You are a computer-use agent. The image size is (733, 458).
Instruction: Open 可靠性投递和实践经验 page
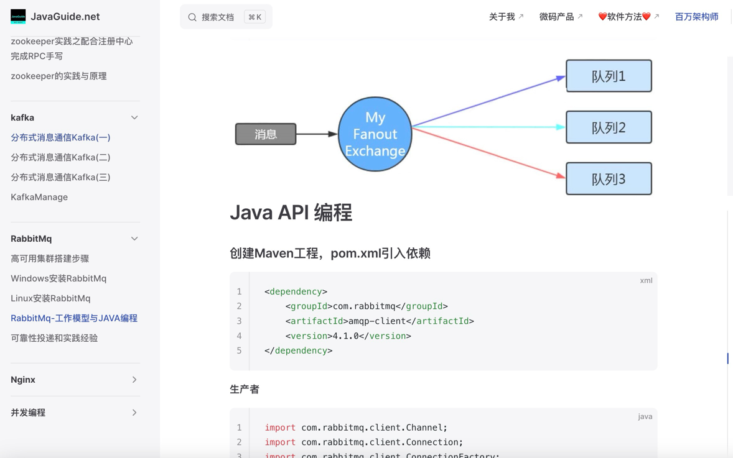click(54, 338)
